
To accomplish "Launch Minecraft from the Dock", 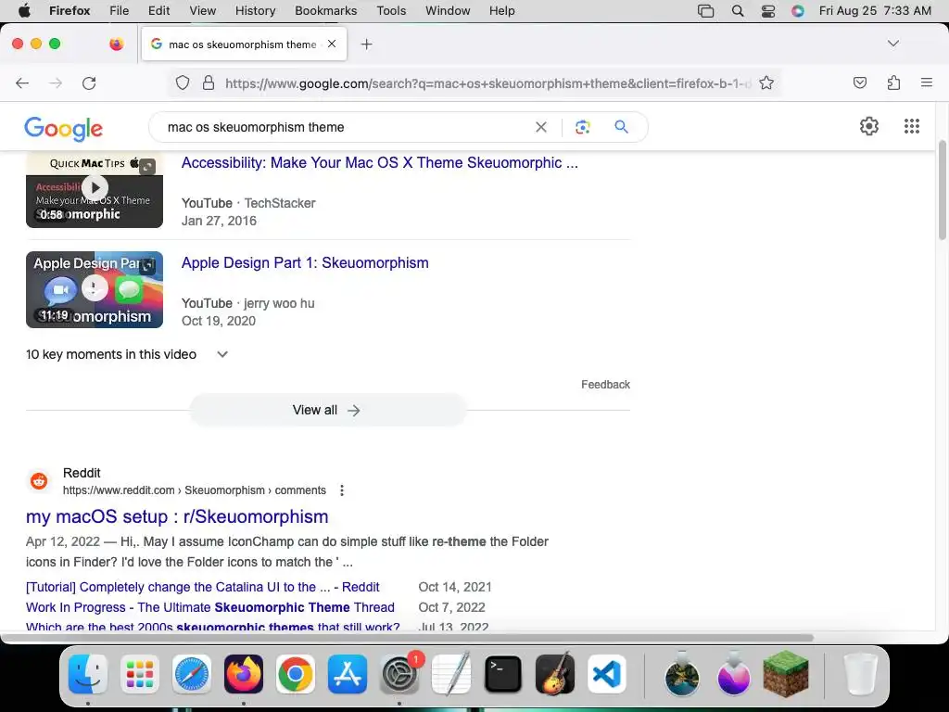I will [x=786, y=674].
